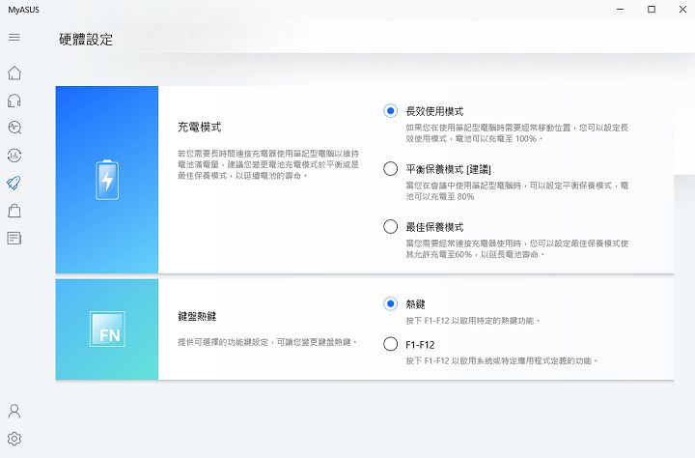Click the 充電模式 heading

click(x=200, y=128)
